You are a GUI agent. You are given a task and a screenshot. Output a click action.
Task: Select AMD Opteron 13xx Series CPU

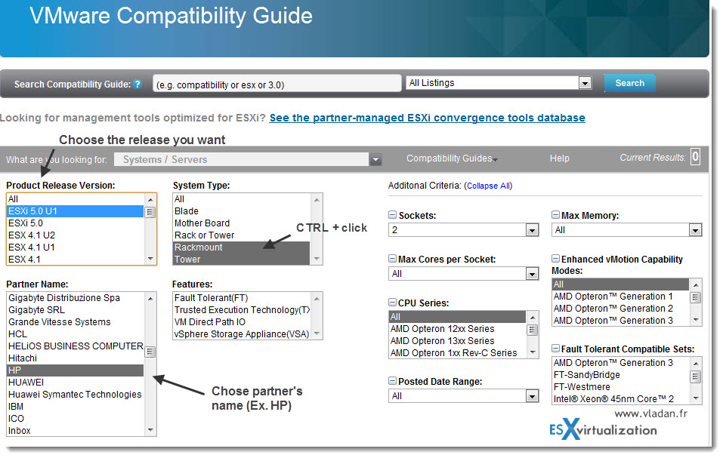pyautogui.click(x=457, y=340)
